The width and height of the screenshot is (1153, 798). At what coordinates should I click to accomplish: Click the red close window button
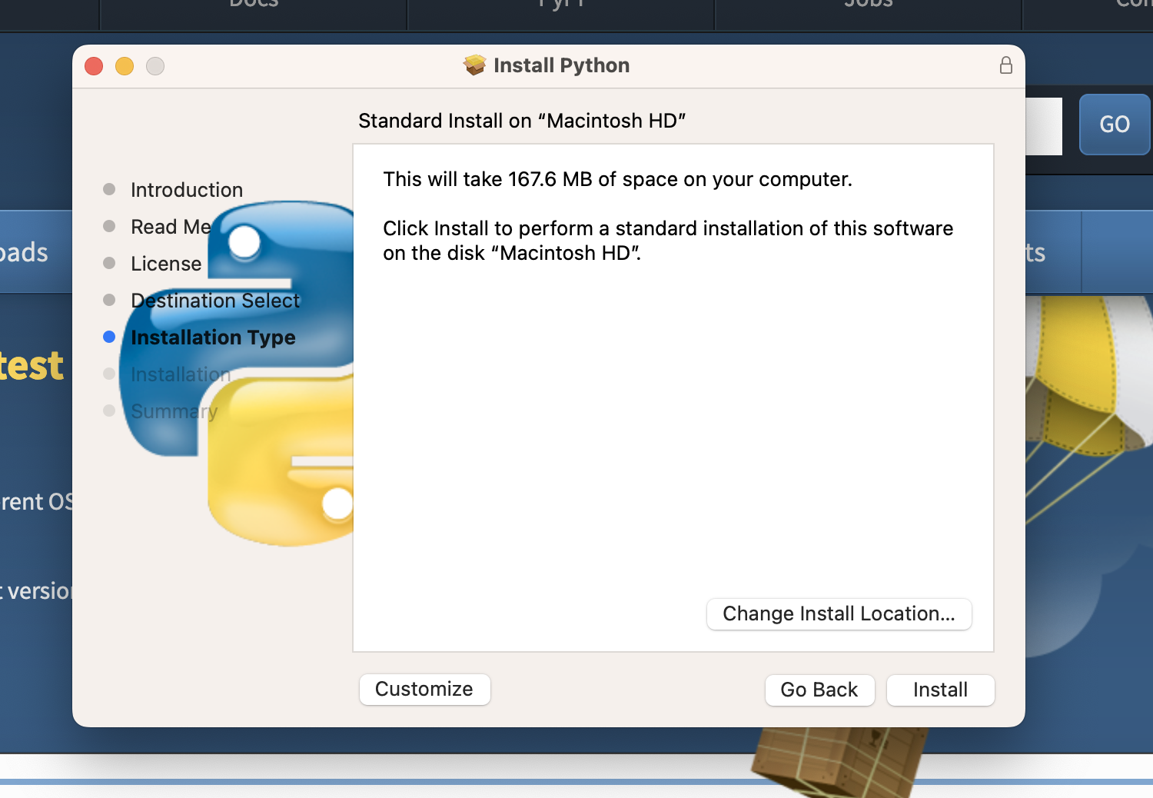[94, 66]
